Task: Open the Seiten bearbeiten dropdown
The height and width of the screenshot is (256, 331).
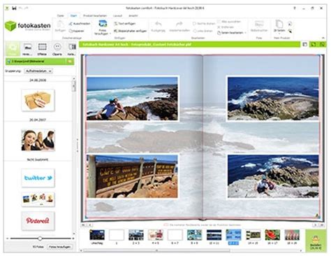Action: pyautogui.click(x=232, y=33)
